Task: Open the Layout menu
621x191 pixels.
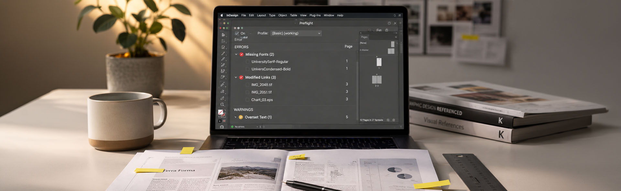Action: coord(261,15)
